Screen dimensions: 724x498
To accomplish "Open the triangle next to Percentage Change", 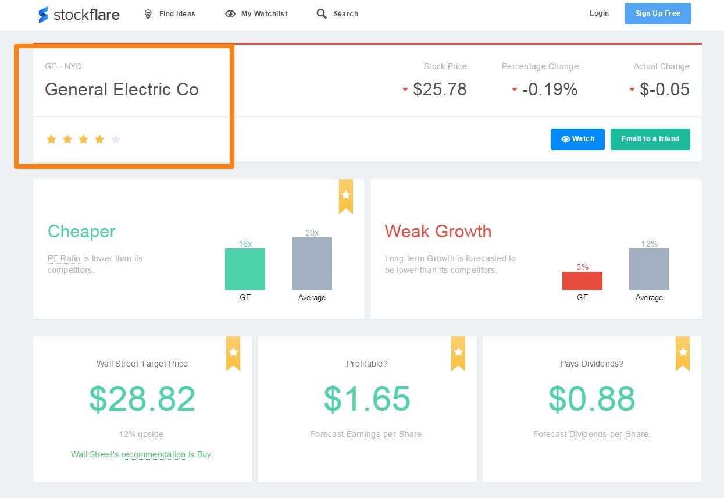I will click(x=514, y=90).
